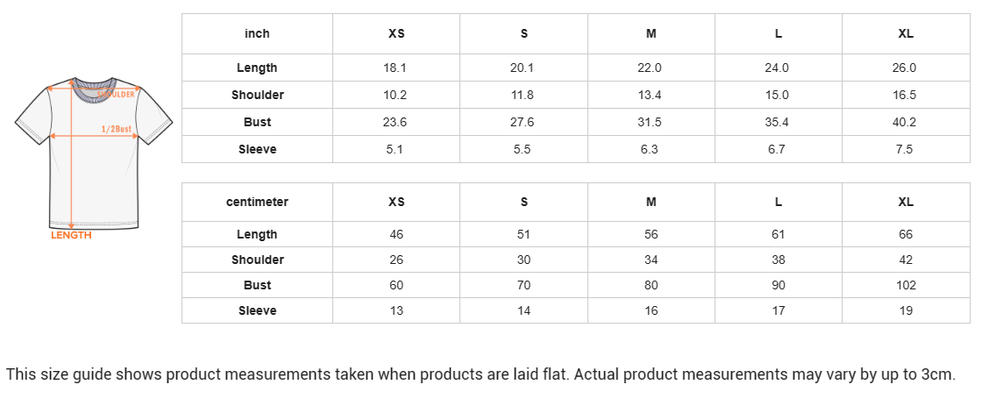Select Length value 51 for size S

(x=524, y=234)
